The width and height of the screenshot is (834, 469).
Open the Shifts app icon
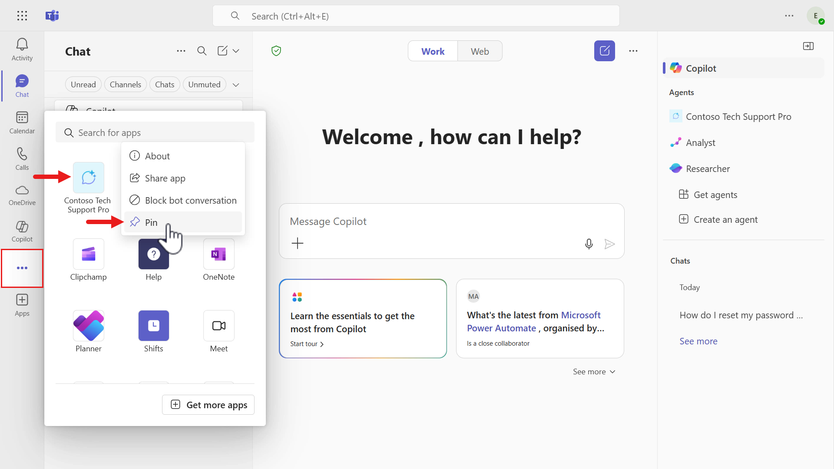tap(153, 326)
